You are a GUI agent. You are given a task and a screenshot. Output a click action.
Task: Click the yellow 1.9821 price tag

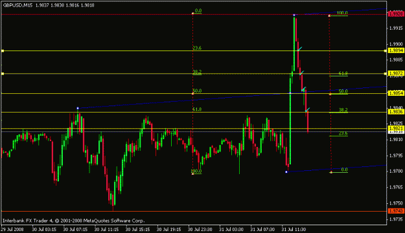tap(396, 128)
